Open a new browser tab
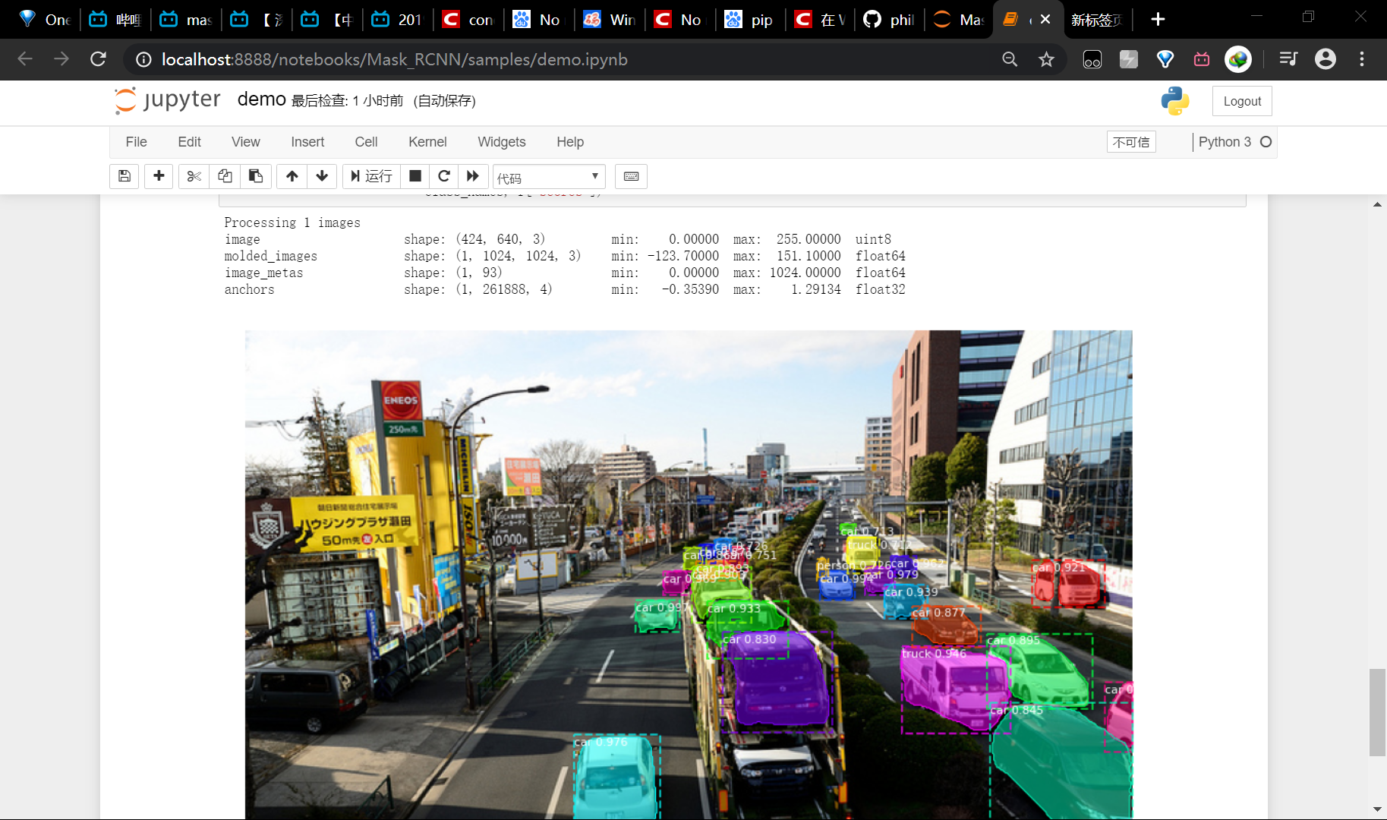Viewport: 1387px width, 820px height. coord(1158,20)
